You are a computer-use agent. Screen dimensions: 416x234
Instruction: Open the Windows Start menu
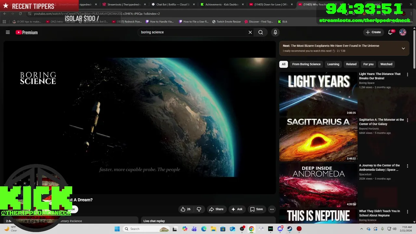point(117,229)
